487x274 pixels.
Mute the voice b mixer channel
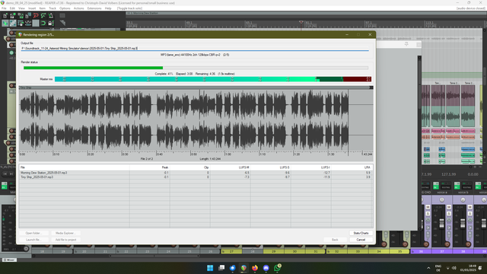470,207
